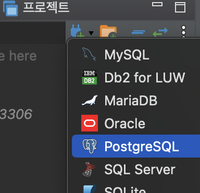This screenshot has width=200, height=193.
Task: Select the highlighted PostgreSQL entry
Action: tap(136, 146)
